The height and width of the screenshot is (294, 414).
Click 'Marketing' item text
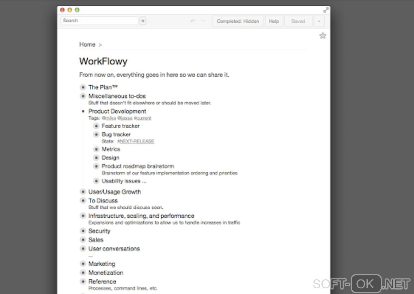(102, 264)
